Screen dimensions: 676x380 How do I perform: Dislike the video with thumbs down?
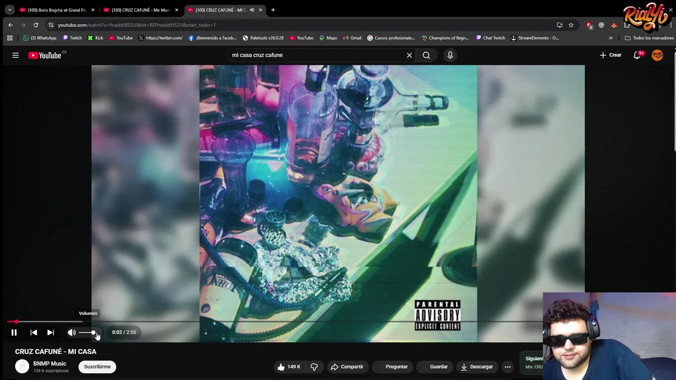click(314, 367)
